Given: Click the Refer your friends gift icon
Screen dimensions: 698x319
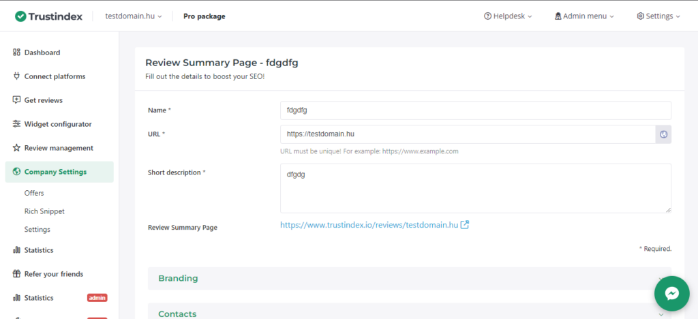Looking at the screenshot, I should [16, 274].
